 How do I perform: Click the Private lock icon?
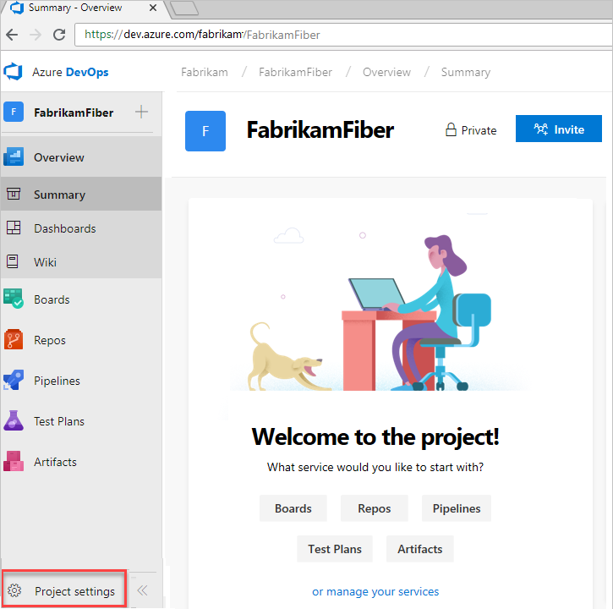(451, 129)
